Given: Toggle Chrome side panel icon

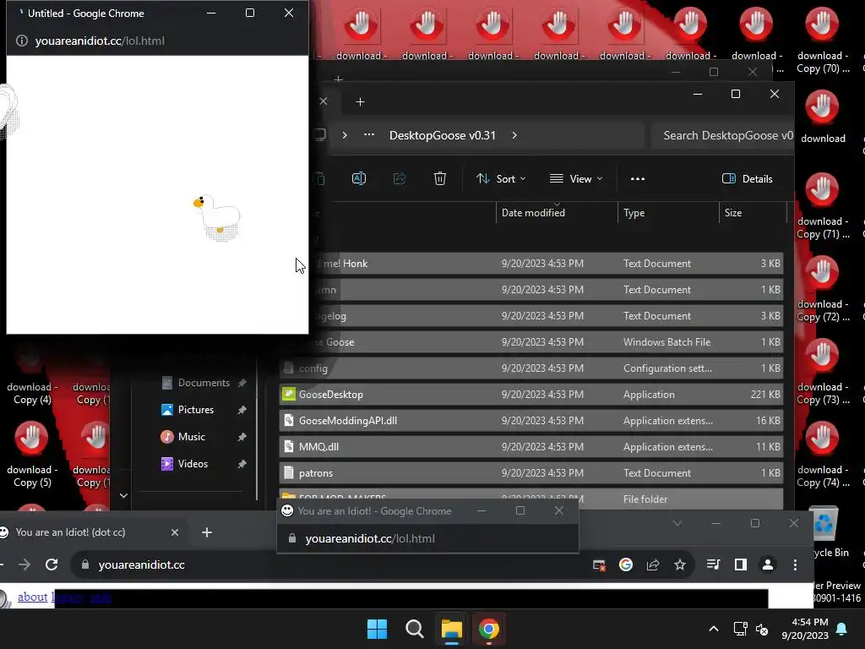Looking at the screenshot, I should (740, 564).
